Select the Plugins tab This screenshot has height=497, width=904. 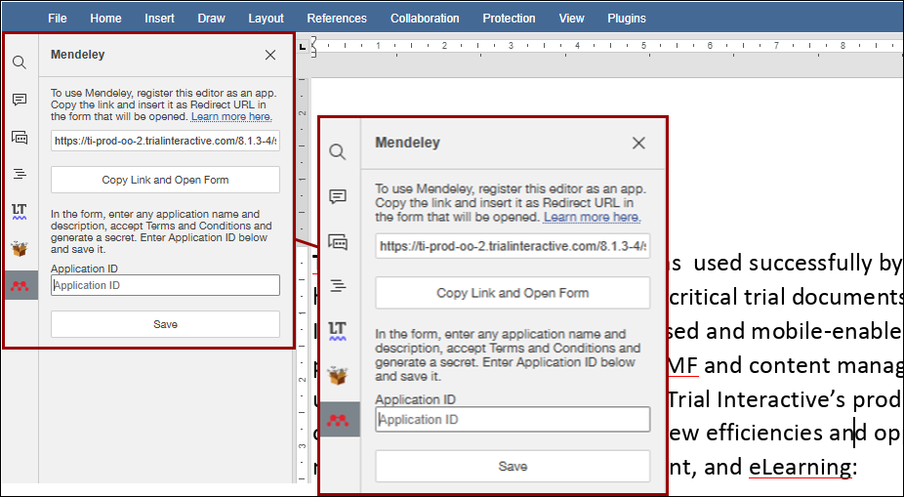point(627,19)
